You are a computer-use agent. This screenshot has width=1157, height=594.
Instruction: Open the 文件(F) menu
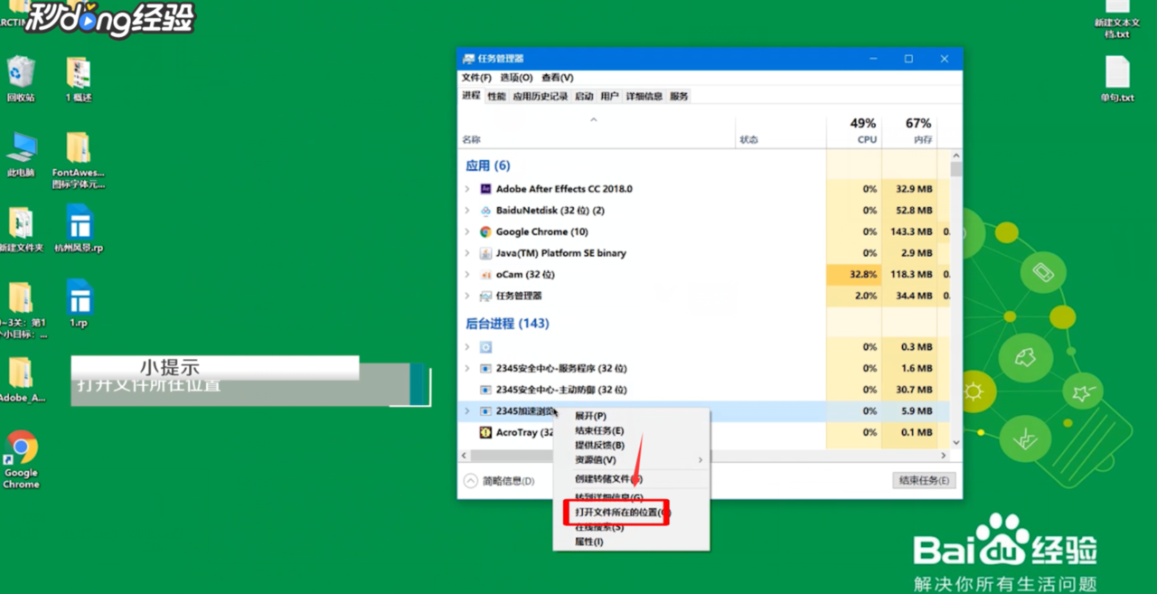pyautogui.click(x=476, y=78)
